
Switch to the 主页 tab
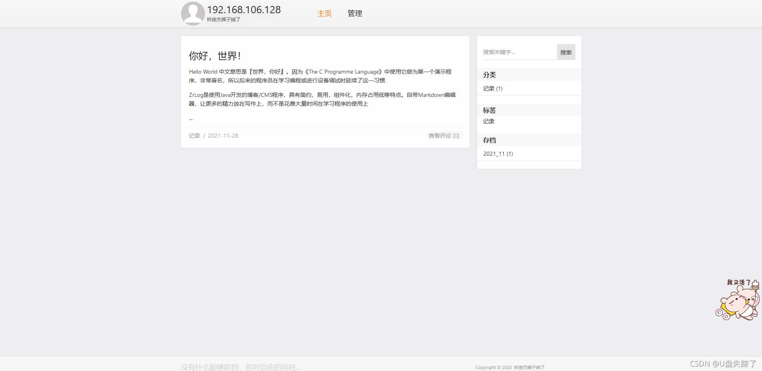[324, 13]
